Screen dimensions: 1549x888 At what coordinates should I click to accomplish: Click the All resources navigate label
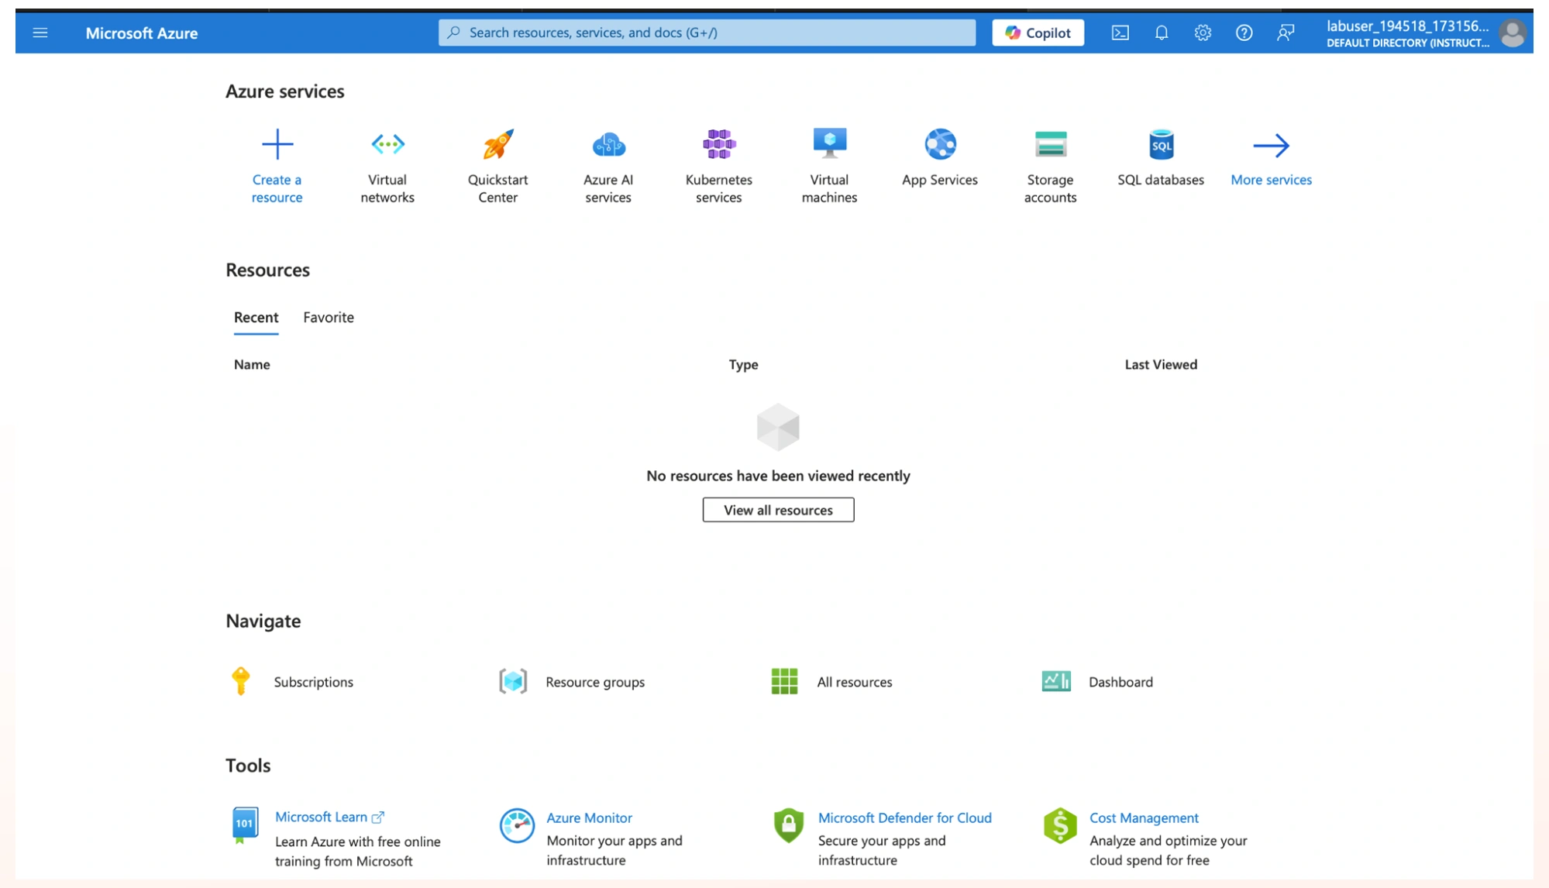pos(855,682)
